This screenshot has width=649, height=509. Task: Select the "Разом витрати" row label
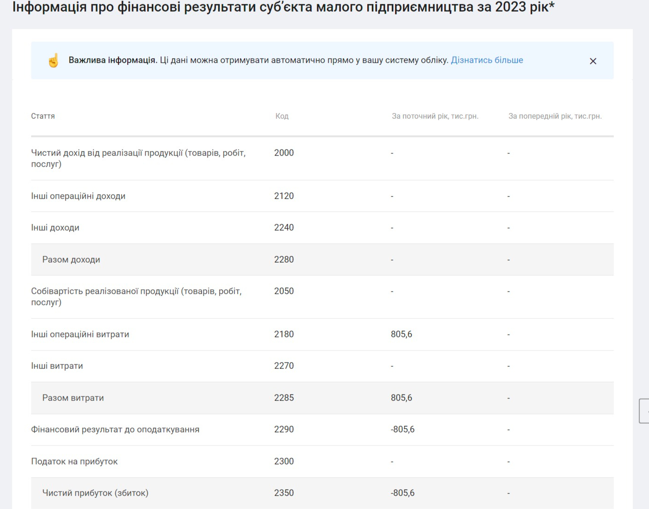[x=73, y=398]
